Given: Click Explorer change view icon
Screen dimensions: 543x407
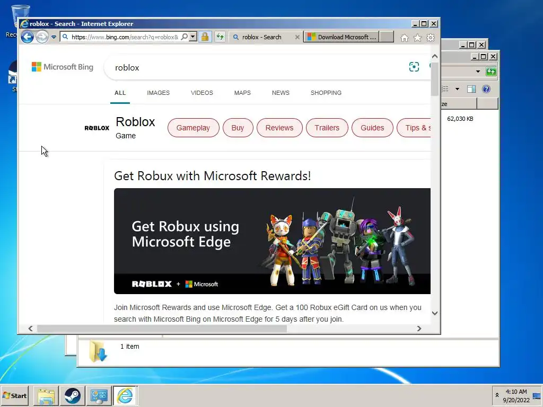Looking at the screenshot, I should click(x=445, y=89).
